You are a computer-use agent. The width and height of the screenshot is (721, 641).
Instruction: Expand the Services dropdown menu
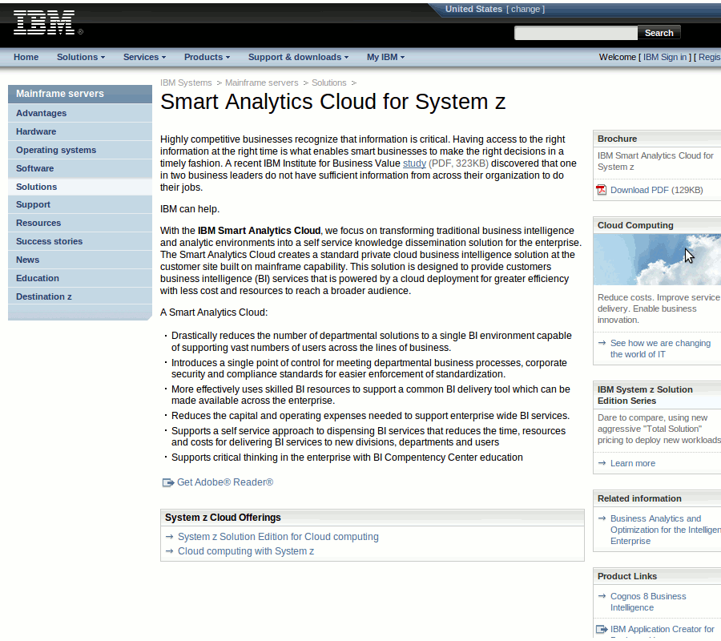pyautogui.click(x=144, y=57)
